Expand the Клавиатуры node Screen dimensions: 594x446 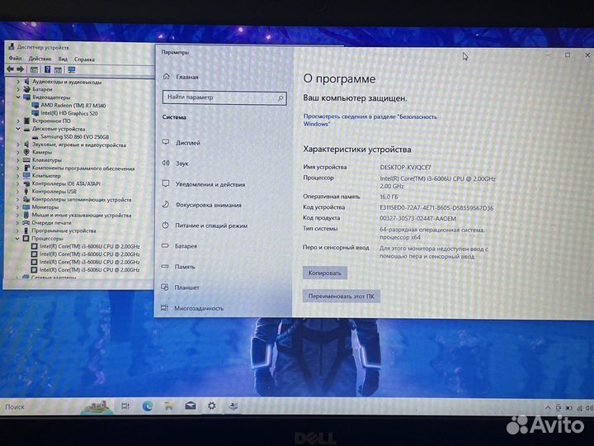pos(18,160)
